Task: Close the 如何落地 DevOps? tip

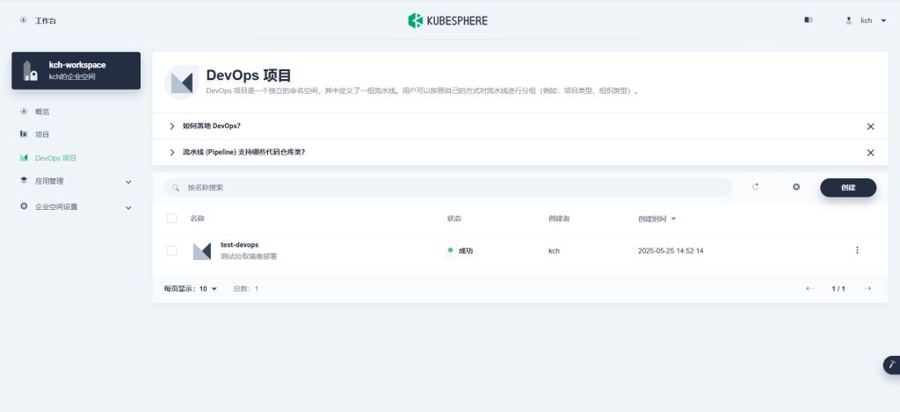Action: click(x=871, y=126)
